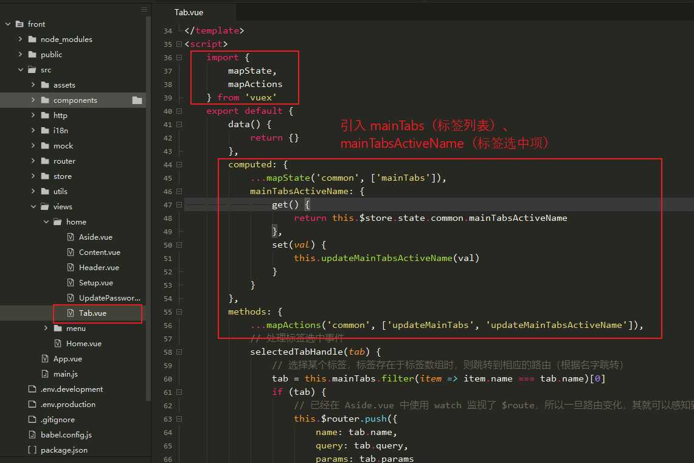Expand the router folder arrow
This screenshot has width=694, height=463.
click(33, 161)
